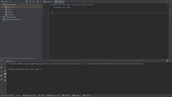Click the Collapse All icon in Project toolbar
172x97 pixels.
33,2
